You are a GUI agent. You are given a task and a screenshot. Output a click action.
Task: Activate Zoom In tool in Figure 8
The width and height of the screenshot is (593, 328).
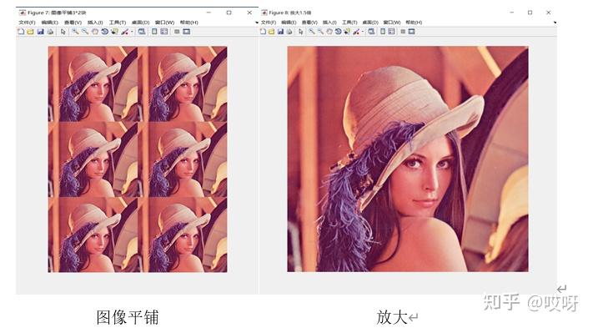pos(312,32)
